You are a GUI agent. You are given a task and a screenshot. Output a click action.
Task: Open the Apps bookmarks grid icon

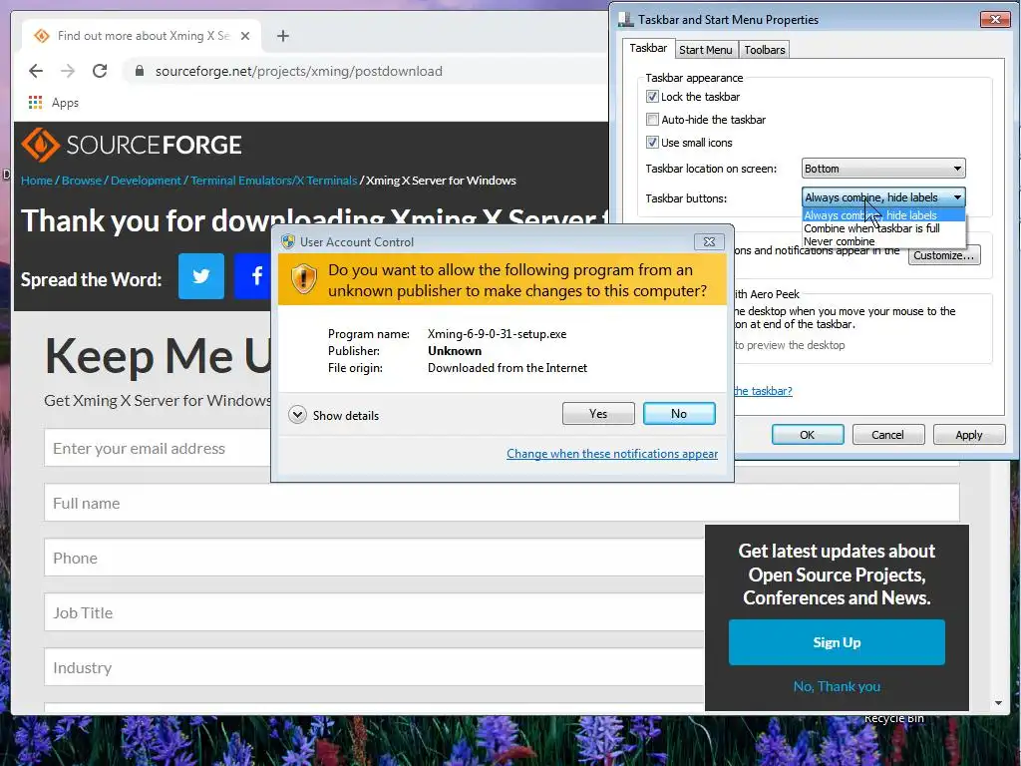(x=35, y=103)
